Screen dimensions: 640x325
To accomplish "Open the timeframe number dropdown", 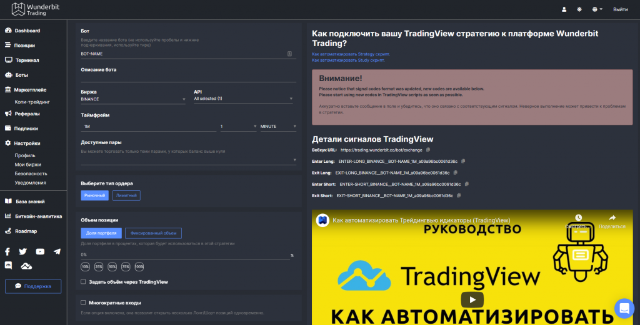I will click(238, 127).
